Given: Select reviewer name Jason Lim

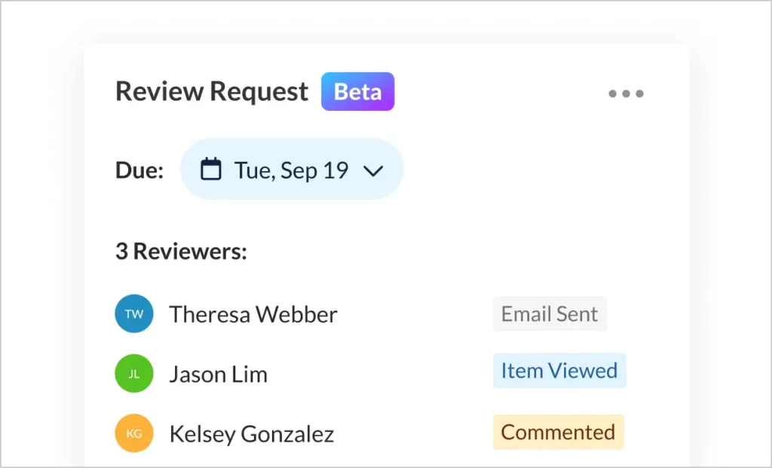Looking at the screenshot, I should click(x=218, y=375).
